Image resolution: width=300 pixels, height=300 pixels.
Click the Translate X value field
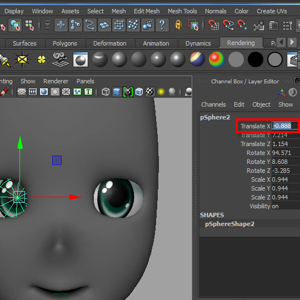point(285,126)
